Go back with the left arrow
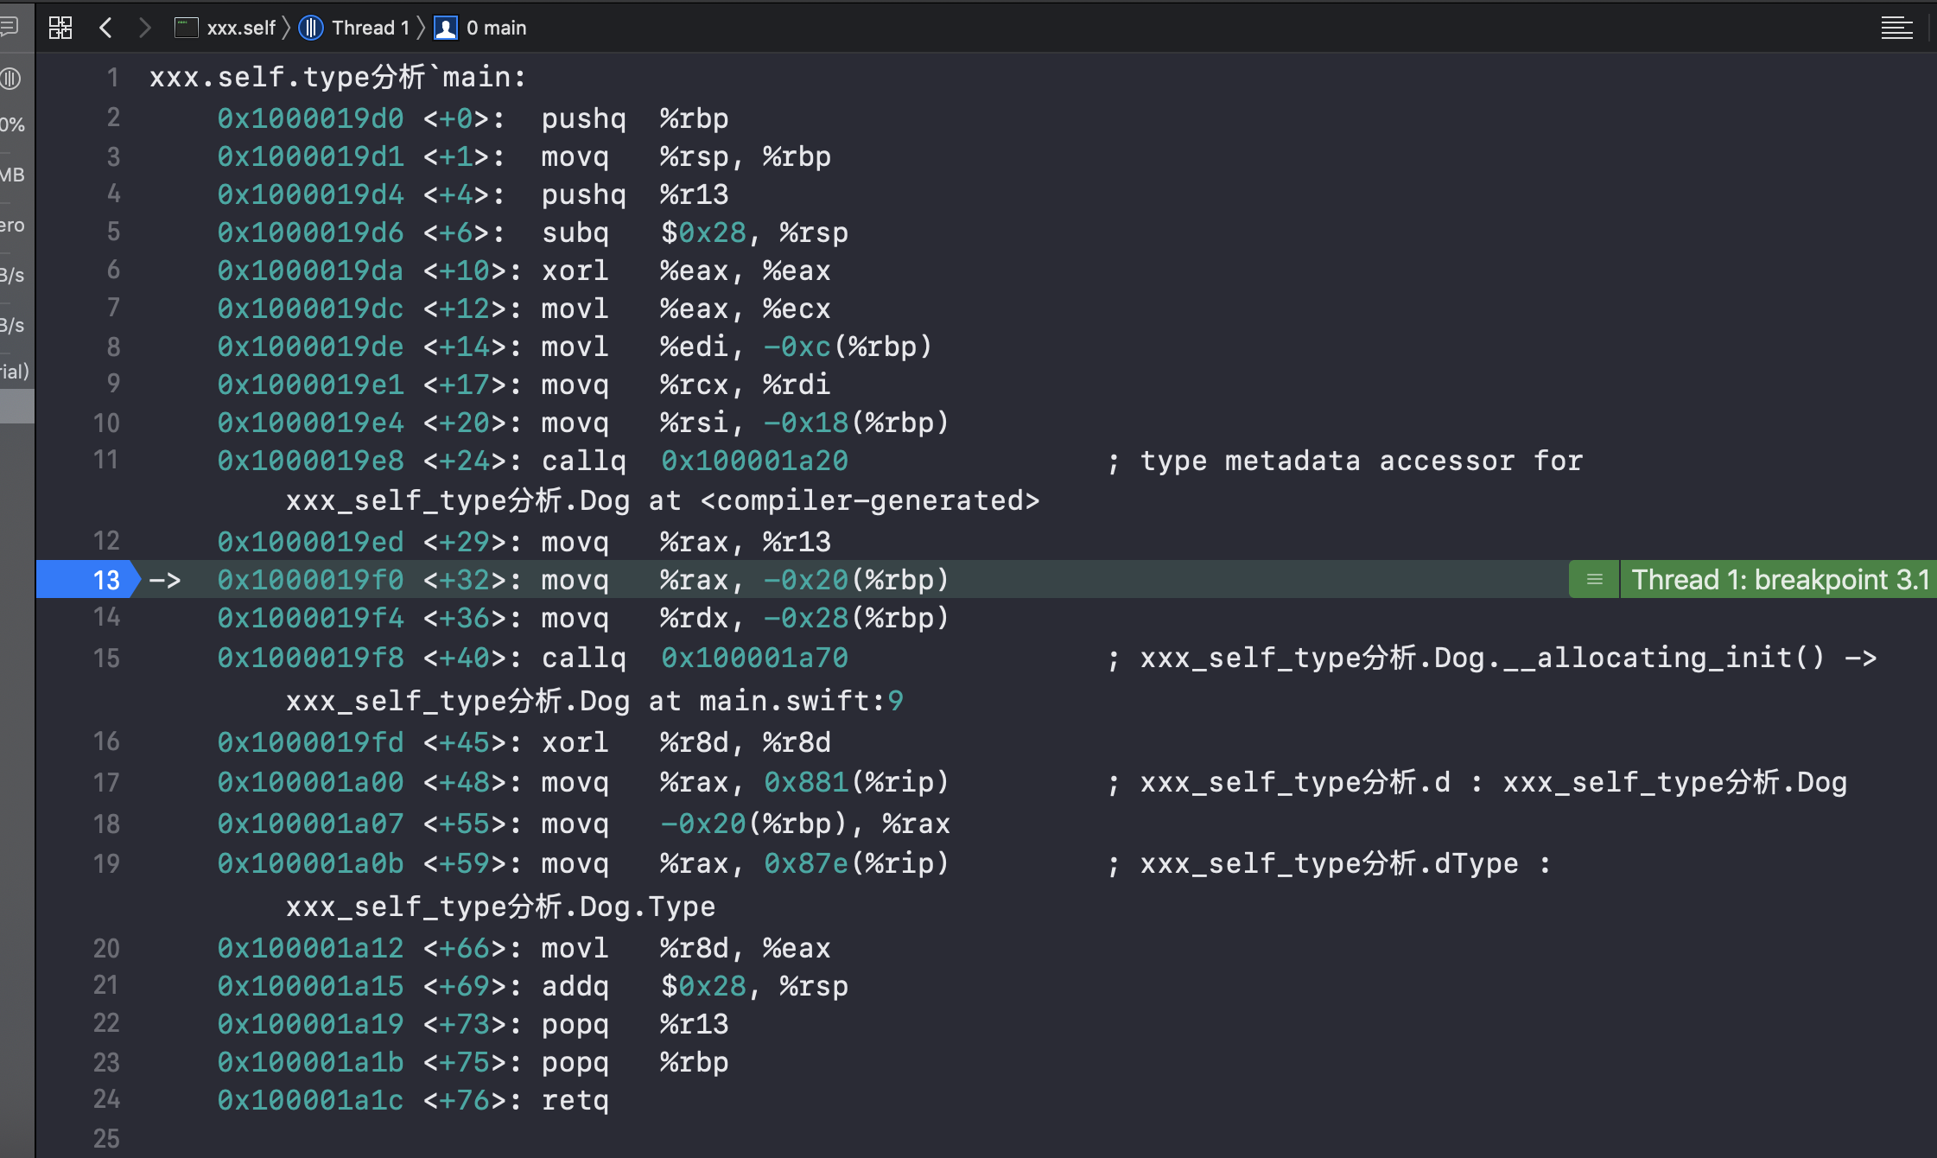Screen dimensions: 1937x1158 tap(105, 28)
